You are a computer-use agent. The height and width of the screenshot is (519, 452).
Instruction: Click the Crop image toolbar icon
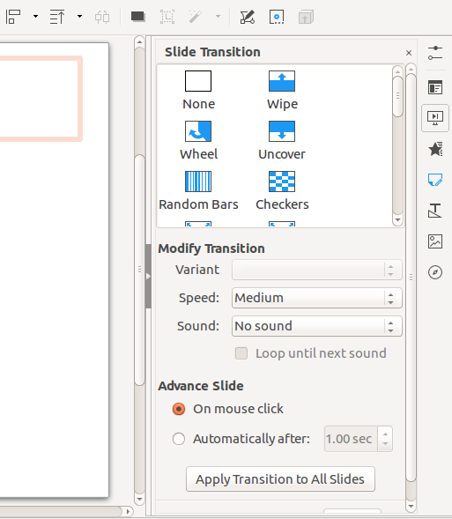(167, 17)
